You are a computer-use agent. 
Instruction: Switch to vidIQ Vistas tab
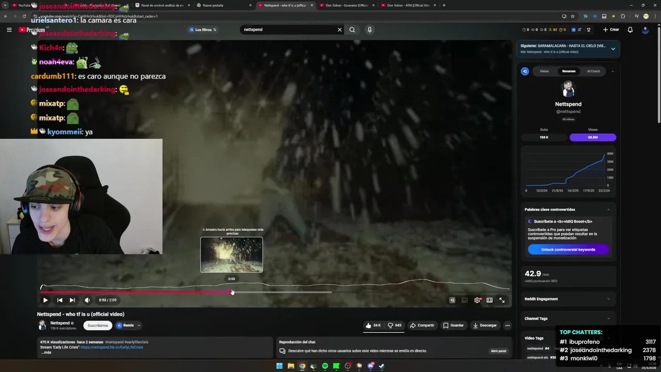[x=544, y=71]
